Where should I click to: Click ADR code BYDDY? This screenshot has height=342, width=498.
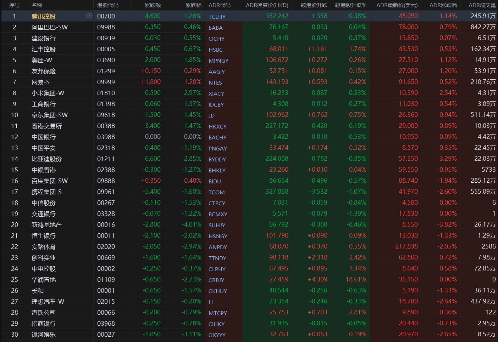(217, 159)
